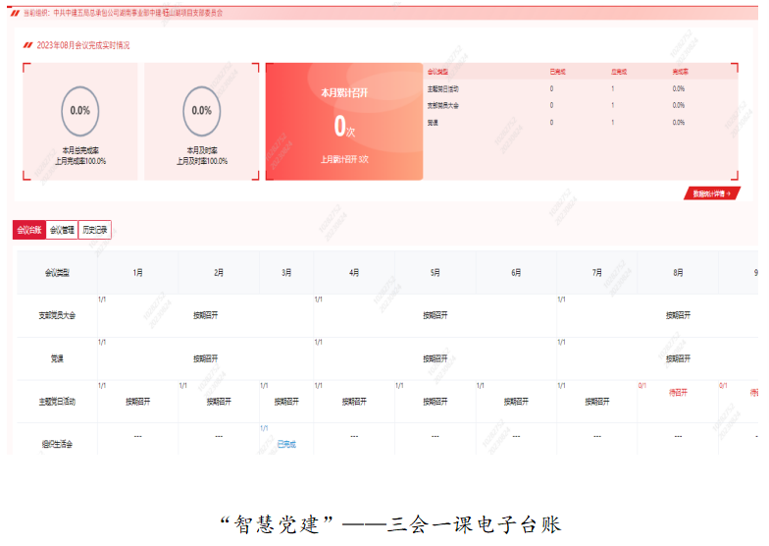Click the current organization name in top bar
Screen dimensions: 769x546
137,13
